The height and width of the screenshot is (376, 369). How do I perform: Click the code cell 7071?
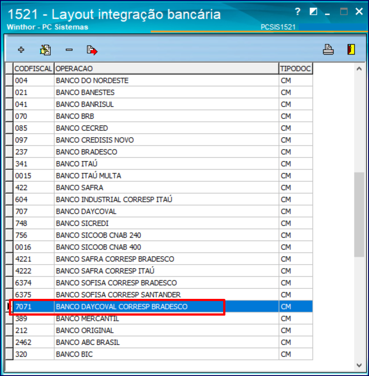tap(34, 306)
